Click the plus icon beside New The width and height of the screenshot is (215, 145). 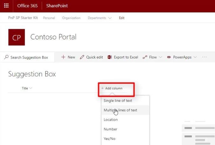pos(63,57)
